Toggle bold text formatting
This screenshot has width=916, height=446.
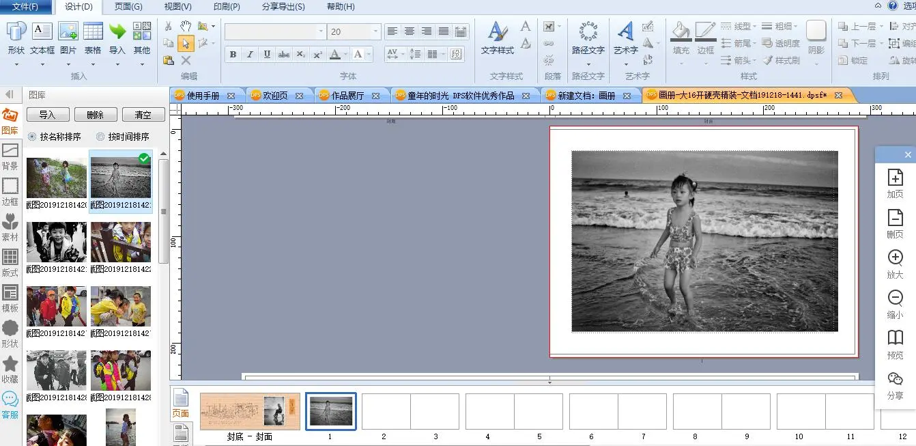tap(233, 55)
